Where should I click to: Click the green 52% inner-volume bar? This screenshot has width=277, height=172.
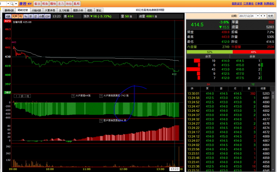click(x=210, y=52)
